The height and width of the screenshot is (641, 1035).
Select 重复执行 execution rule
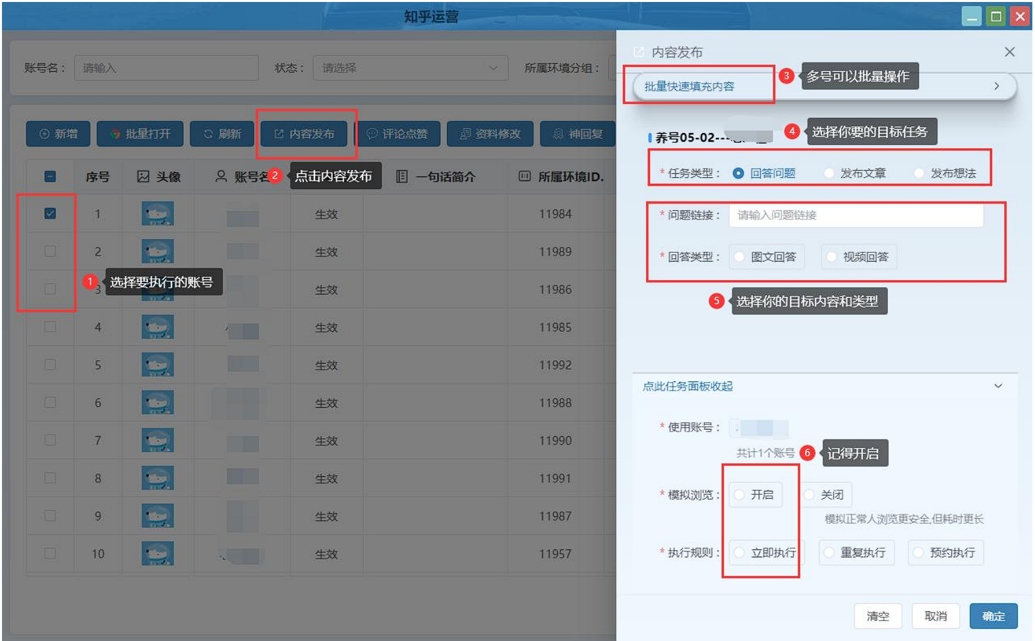[x=856, y=553]
